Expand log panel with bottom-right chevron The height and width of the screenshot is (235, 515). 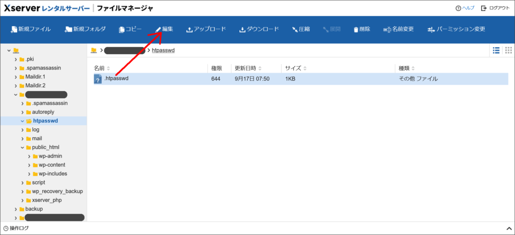[509, 228]
